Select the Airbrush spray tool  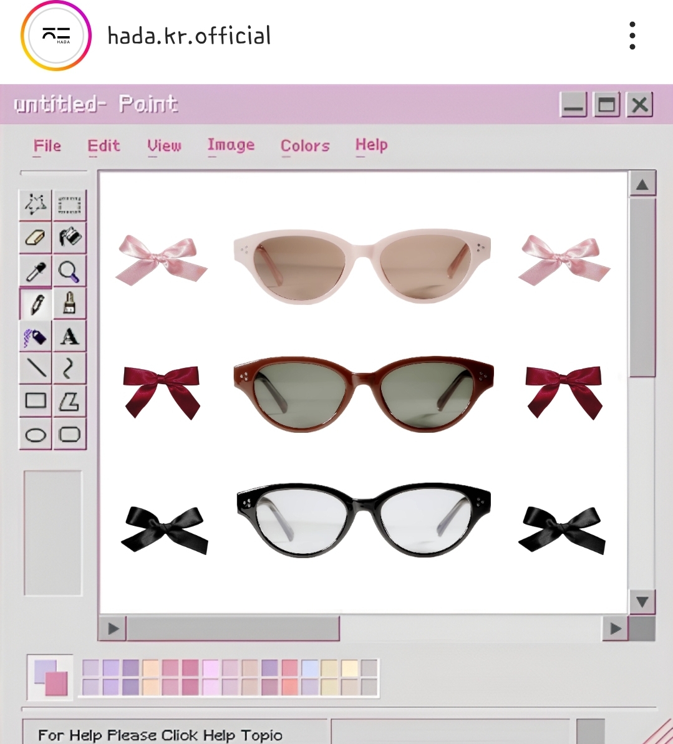point(36,337)
